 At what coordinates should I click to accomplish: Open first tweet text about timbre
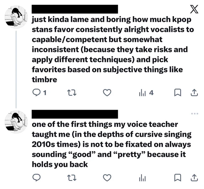[113, 49]
